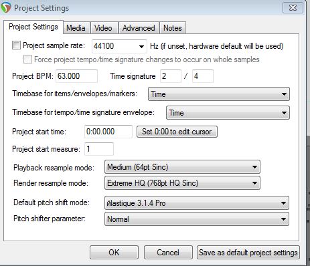Screen dimensions: 310x266
Task: Open the sample rate 44100 dropdown
Action: pyautogui.click(x=119, y=46)
